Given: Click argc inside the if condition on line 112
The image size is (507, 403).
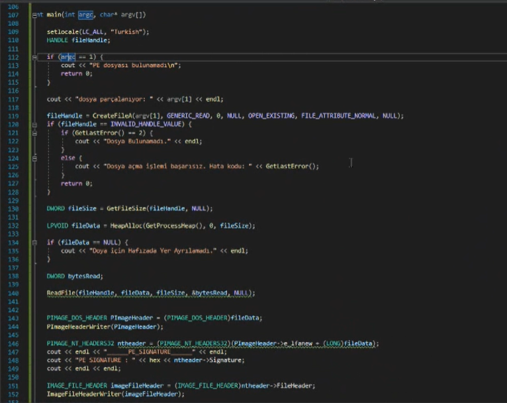Looking at the screenshot, I should coord(68,57).
